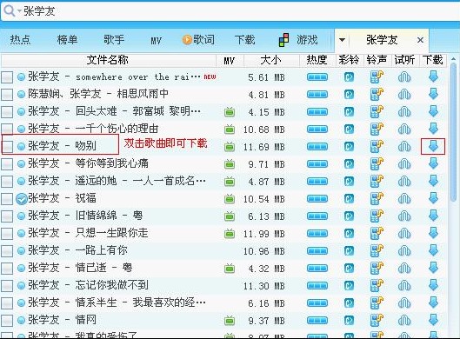The height and width of the screenshot is (339, 460).
Task: Sort by 文件名称 column header
Action: 108,60
